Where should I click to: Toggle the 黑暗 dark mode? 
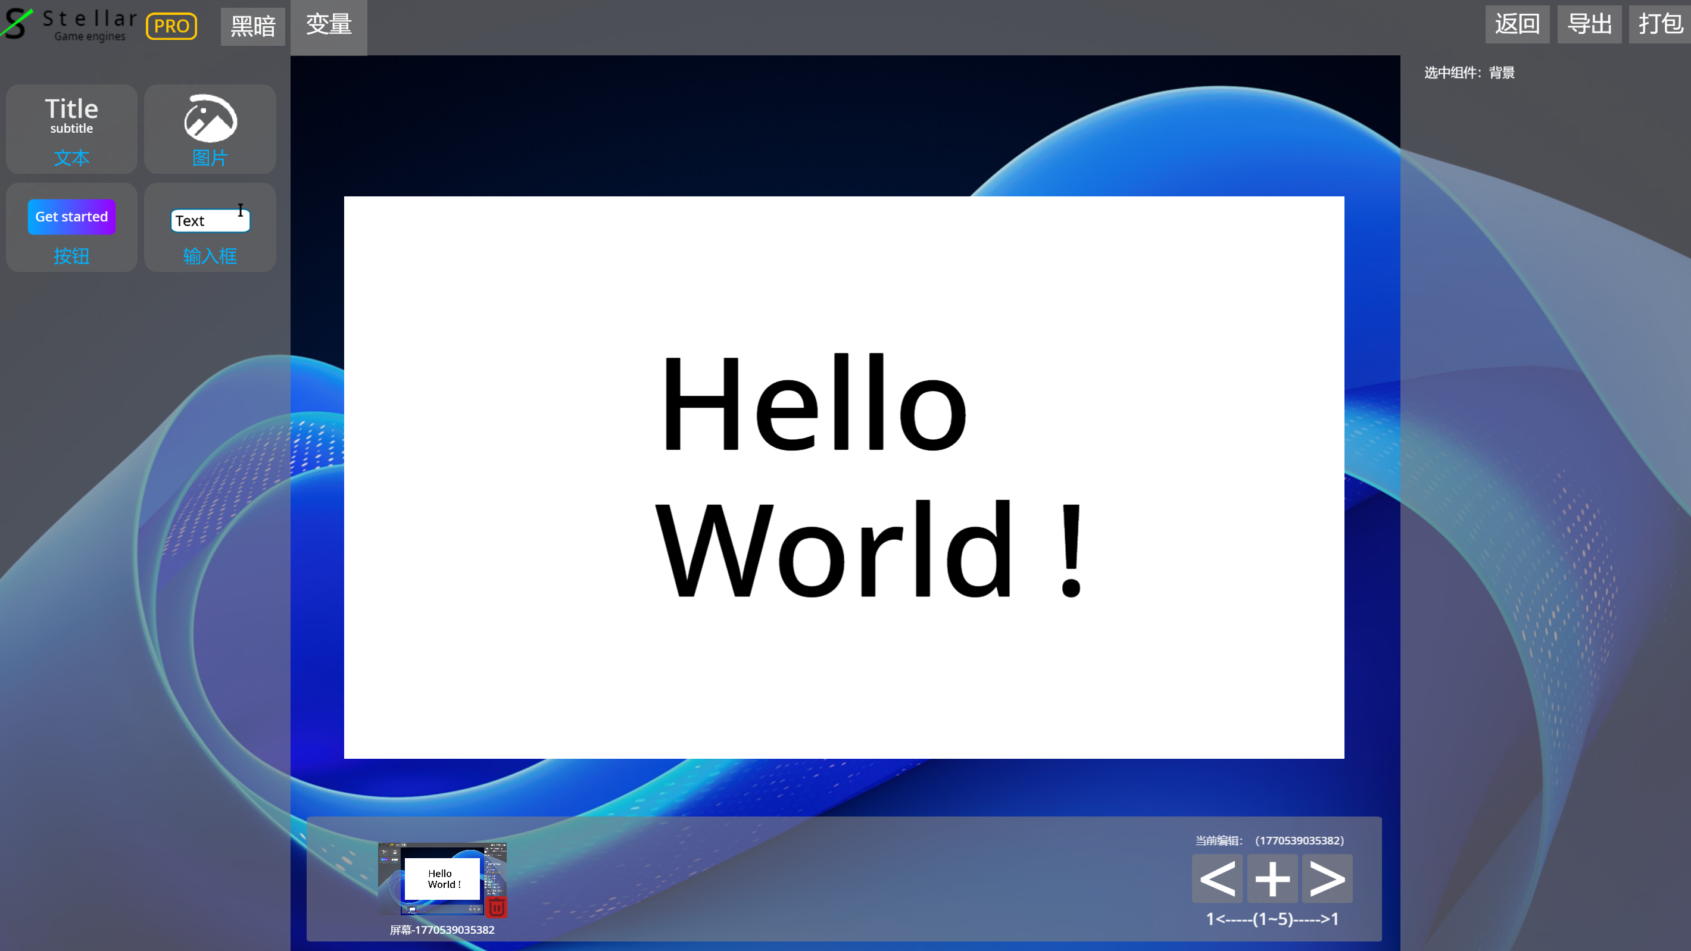point(252,26)
